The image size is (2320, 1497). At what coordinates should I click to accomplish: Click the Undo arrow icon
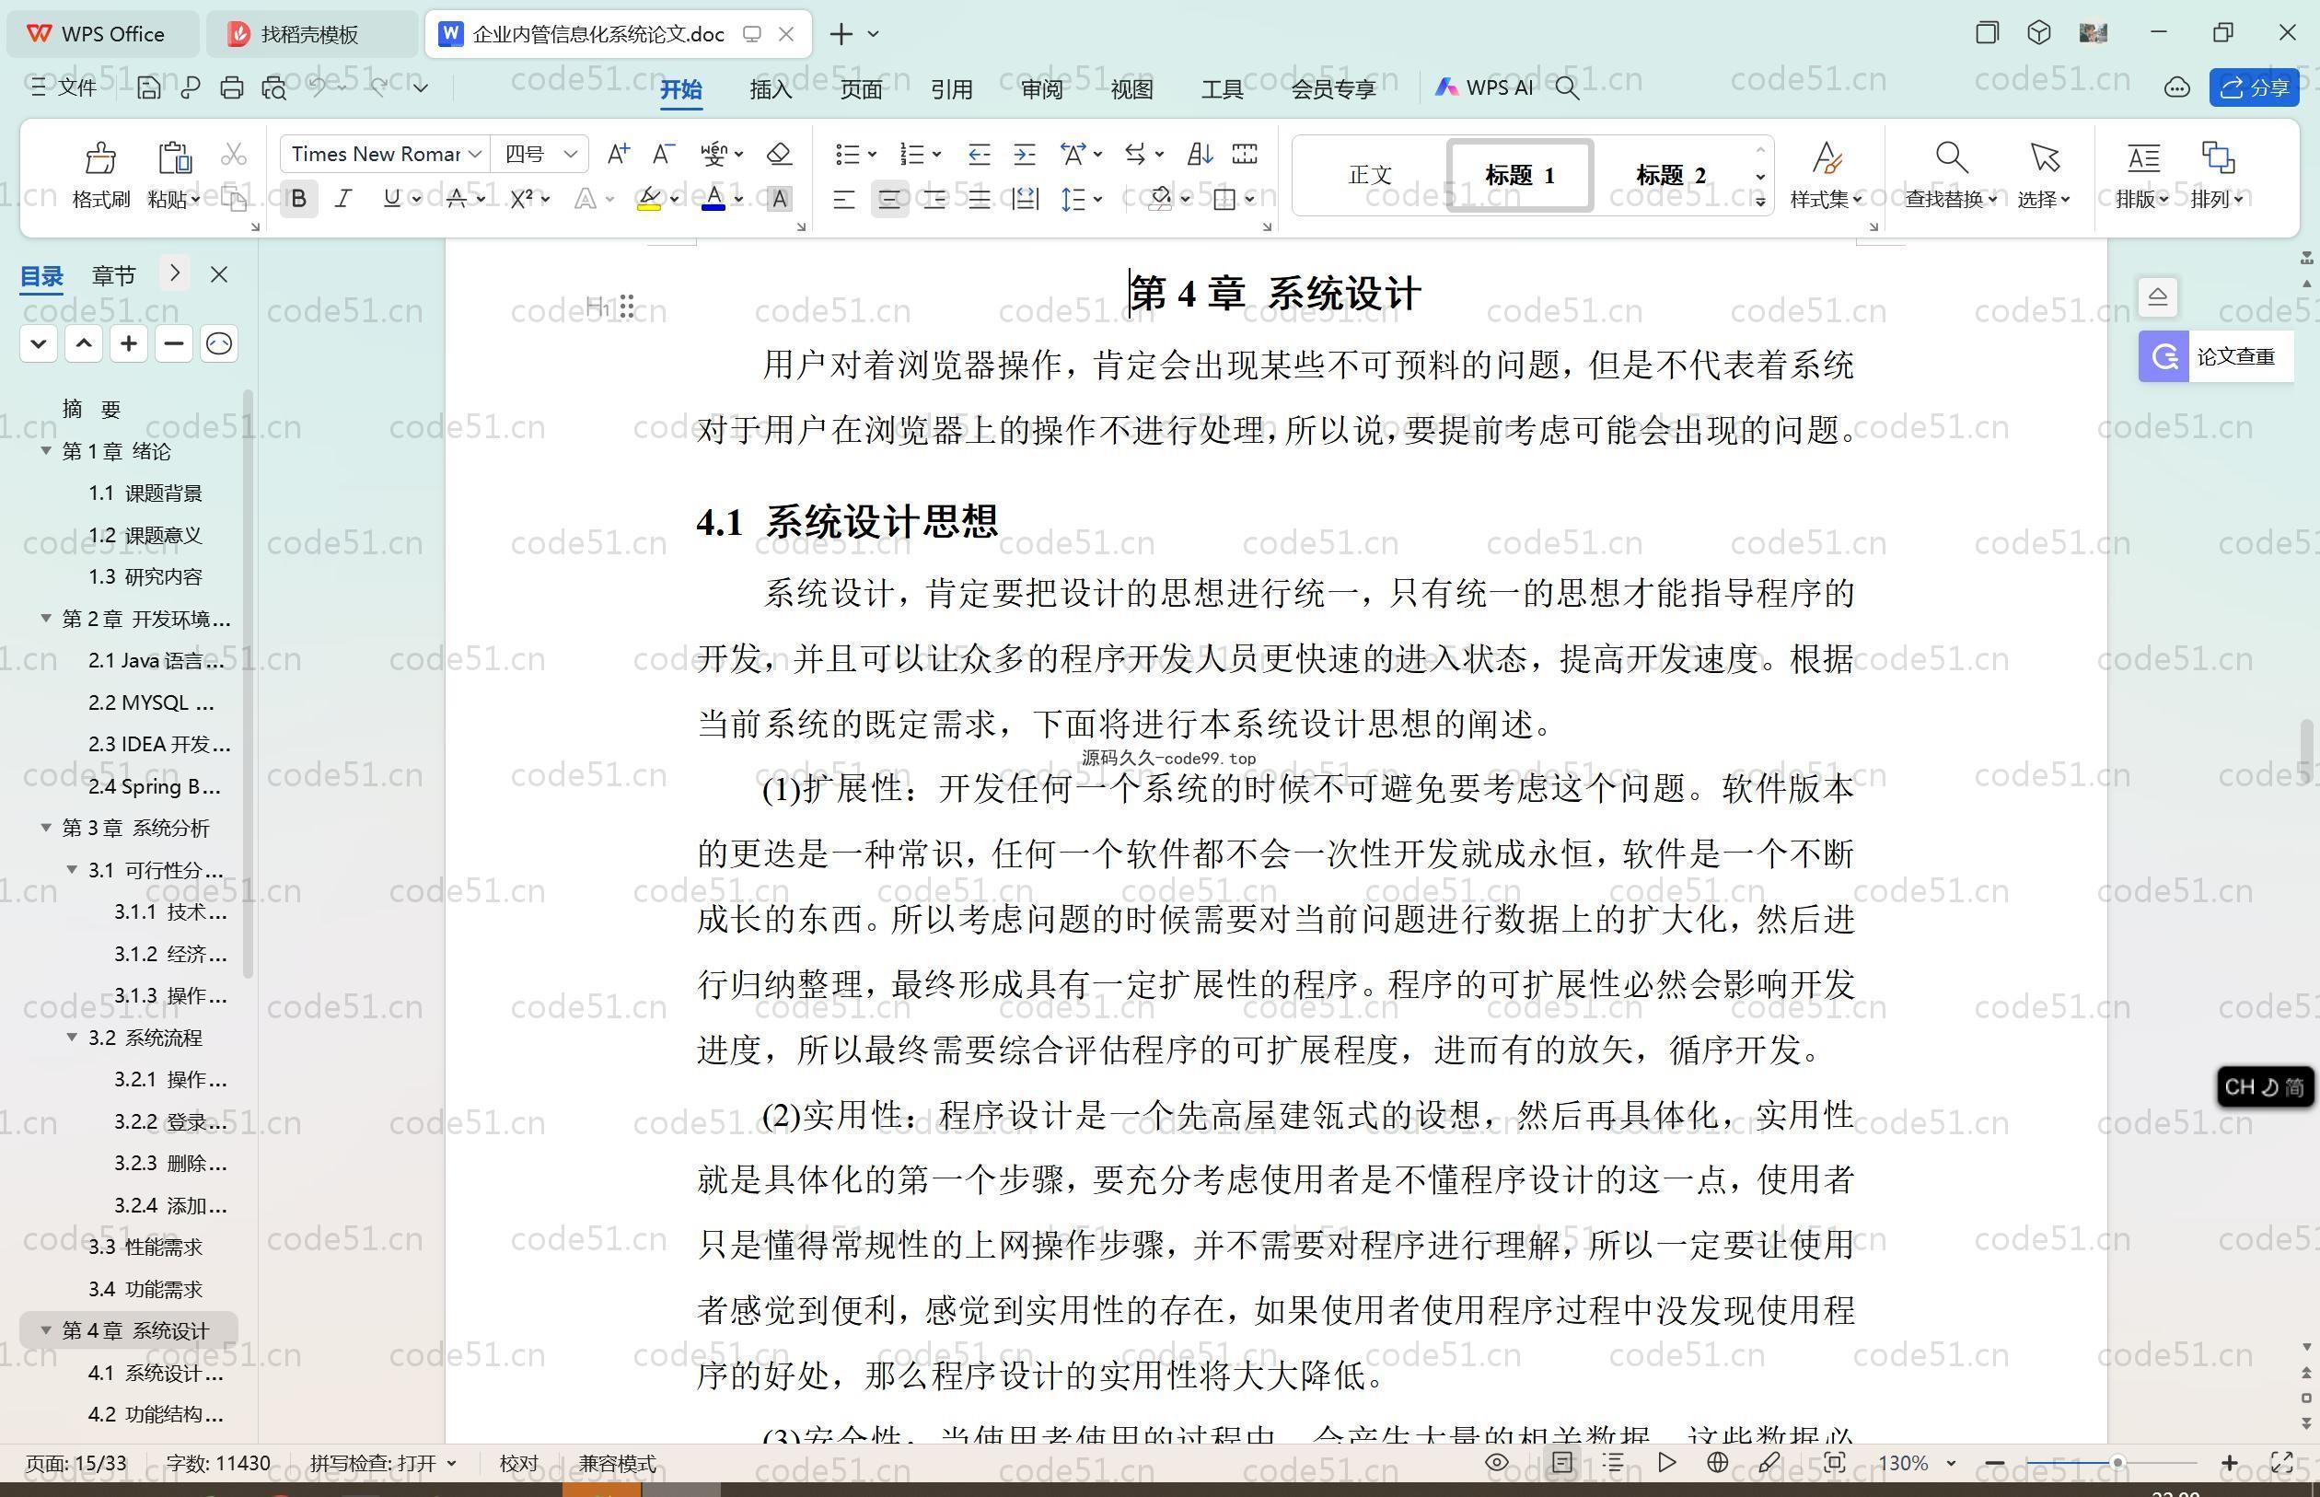tap(318, 87)
